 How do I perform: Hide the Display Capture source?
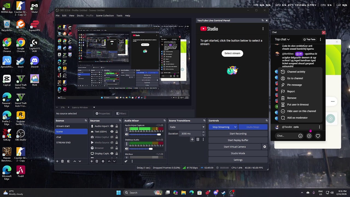click(112, 153)
